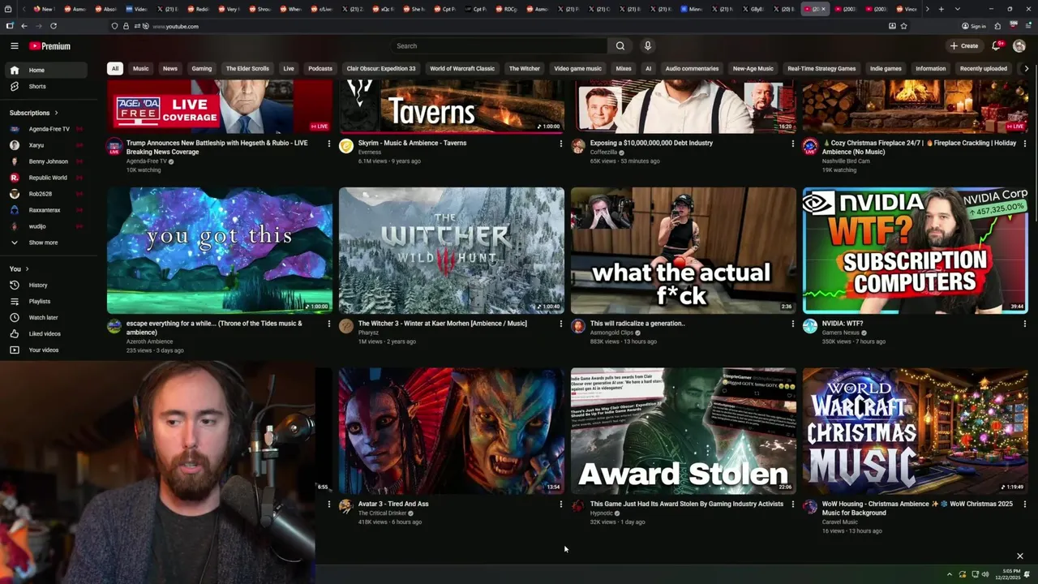The height and width of the screenshot is (584, 1038).
Task: Open 'This will radicalize a generation..' title
Action: coord(637,324)
